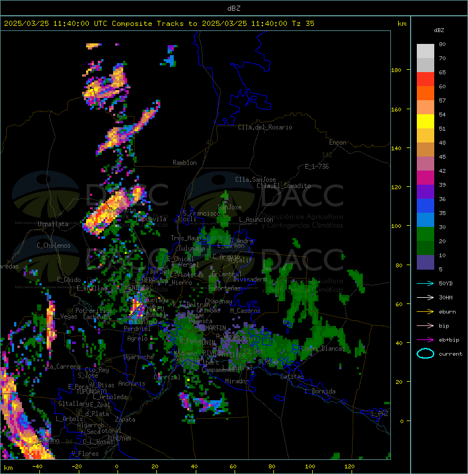Click the white 30HM arrow in legend

(x=425, y=297)
